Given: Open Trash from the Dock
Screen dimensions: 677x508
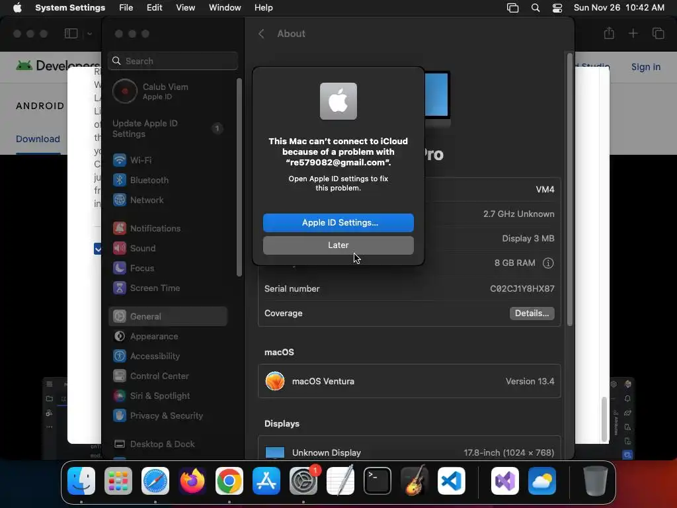Looking at the screenshot, I should click(596, 481).
